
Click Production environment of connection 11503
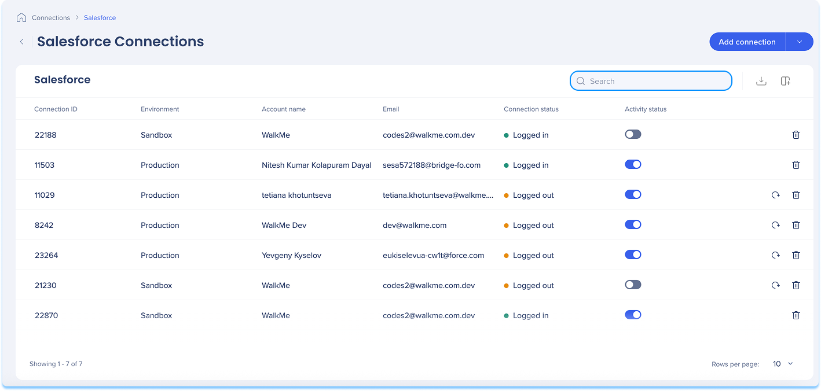160,165
